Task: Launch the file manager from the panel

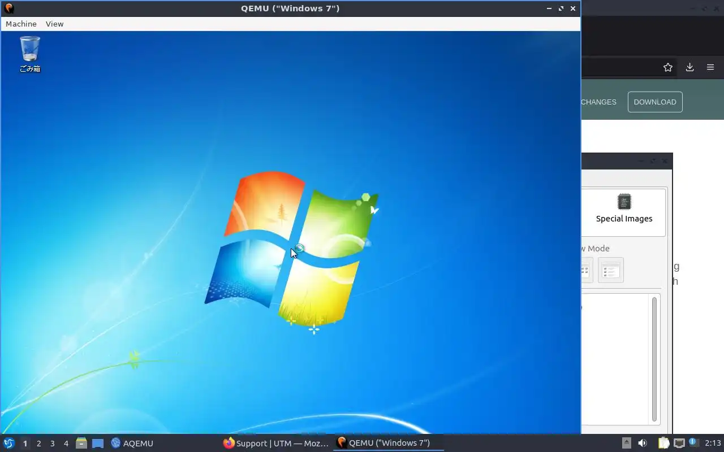Action: pos(81,443)
